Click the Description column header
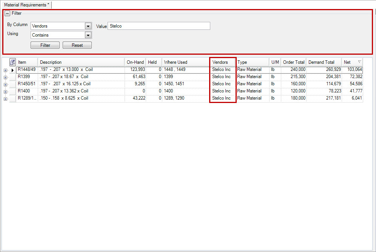The image size is (376, 252). (x=81, y=62)
